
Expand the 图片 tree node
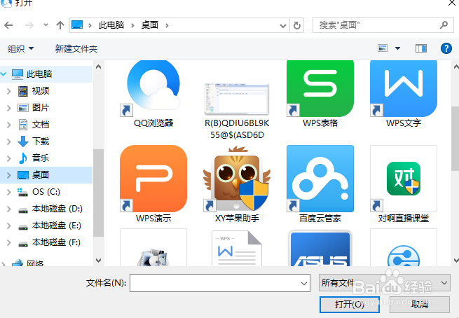pyautogui.click(x=9, y=108)
